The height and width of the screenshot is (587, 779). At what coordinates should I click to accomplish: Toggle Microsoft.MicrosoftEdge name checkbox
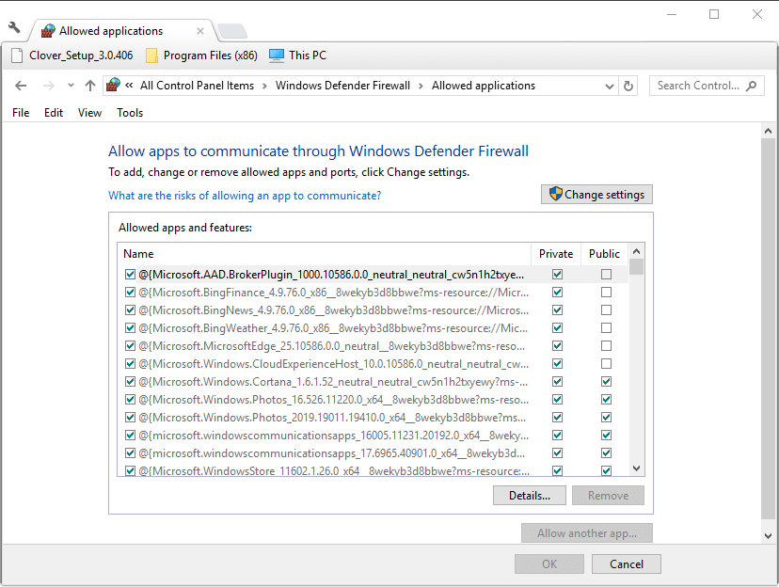point(130,345)
